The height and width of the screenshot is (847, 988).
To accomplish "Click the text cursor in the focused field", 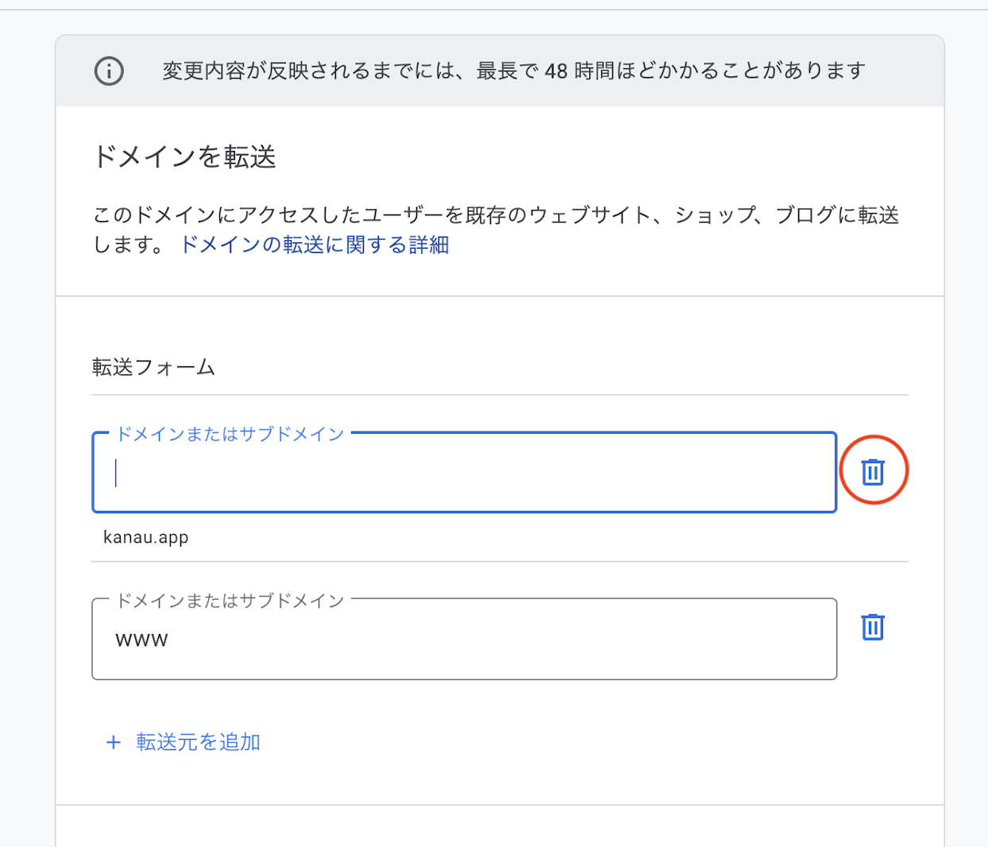I will [x=116, y=473].
